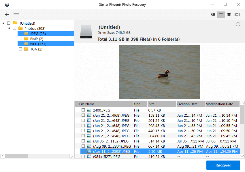Viewport: 245px width, 172px height.
Task: Collapse the Photos (398) tree node
Action: (x=10, y=28)
